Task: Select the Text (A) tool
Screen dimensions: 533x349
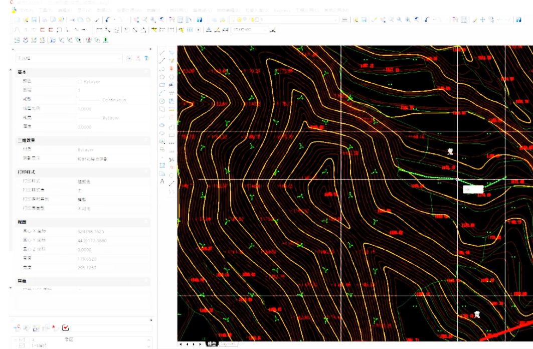Action: (162, 181)
